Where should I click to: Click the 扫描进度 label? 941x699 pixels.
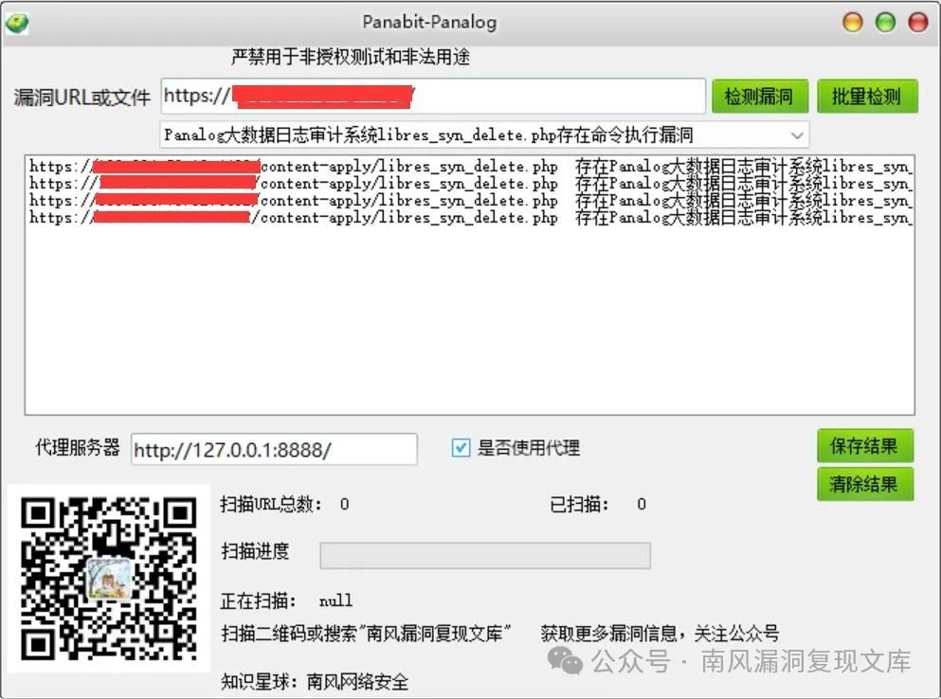pyautogui.click(x=255, y=551)
